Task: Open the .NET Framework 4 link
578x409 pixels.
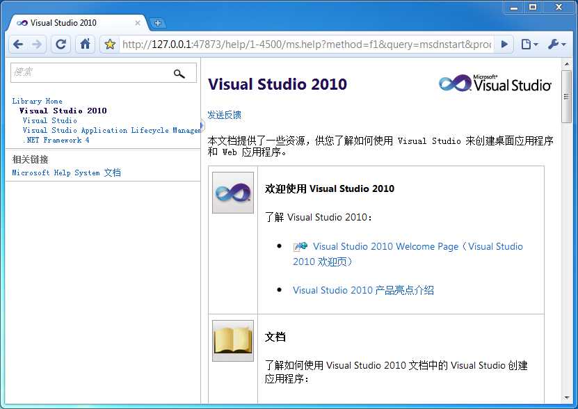Action: (56, 140)
